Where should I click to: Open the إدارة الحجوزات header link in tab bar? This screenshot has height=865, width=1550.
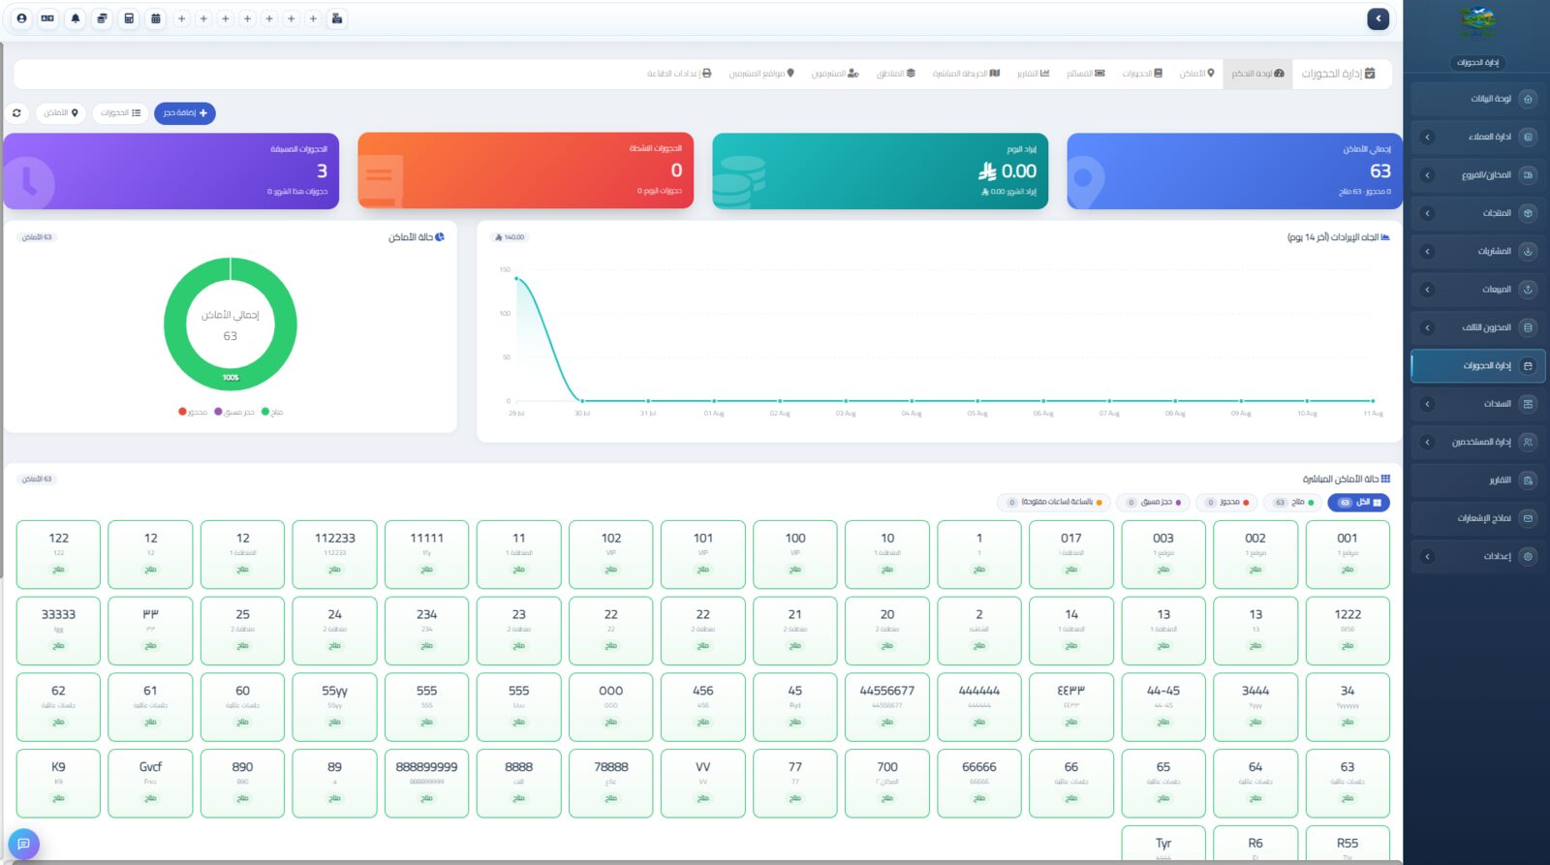1338,74
